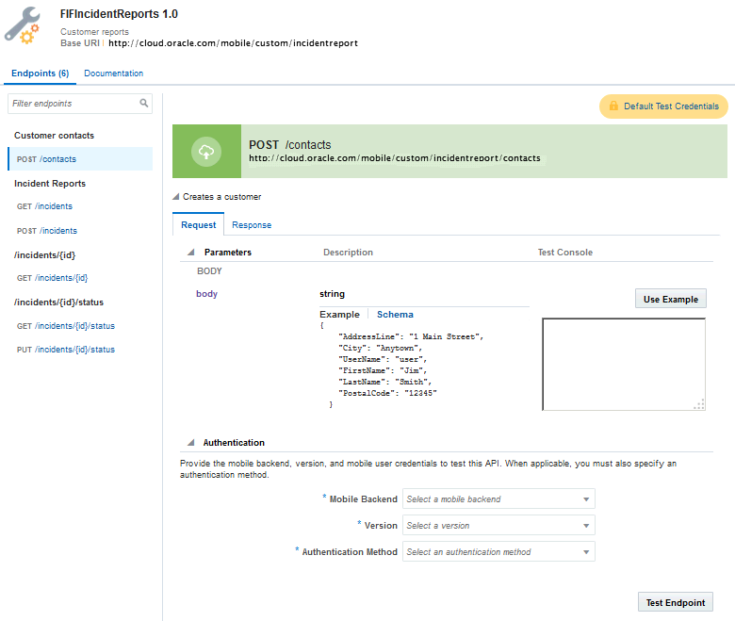Open the Authentication Method dropdown
This screenshot has width=735, height=621.
click(498, 551)
